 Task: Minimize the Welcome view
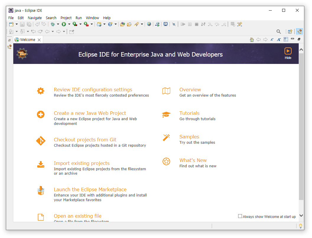point(292,39)
